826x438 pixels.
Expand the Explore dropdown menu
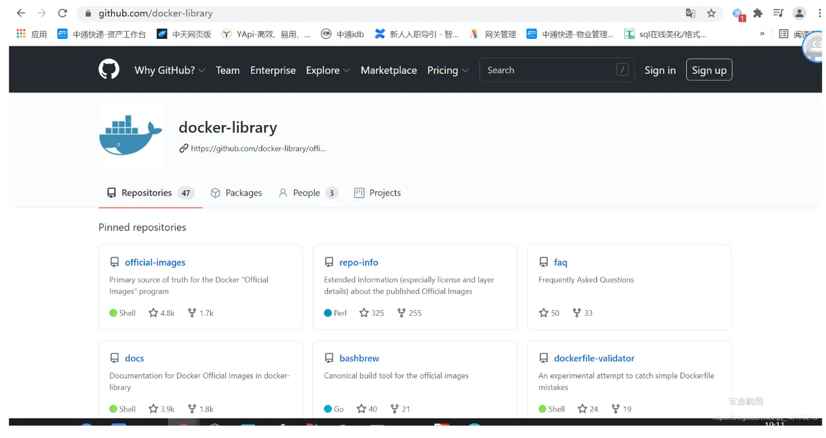328,70
